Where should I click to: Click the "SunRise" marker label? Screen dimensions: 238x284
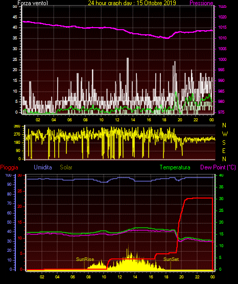pyautogui.click(x=85, y=259)
